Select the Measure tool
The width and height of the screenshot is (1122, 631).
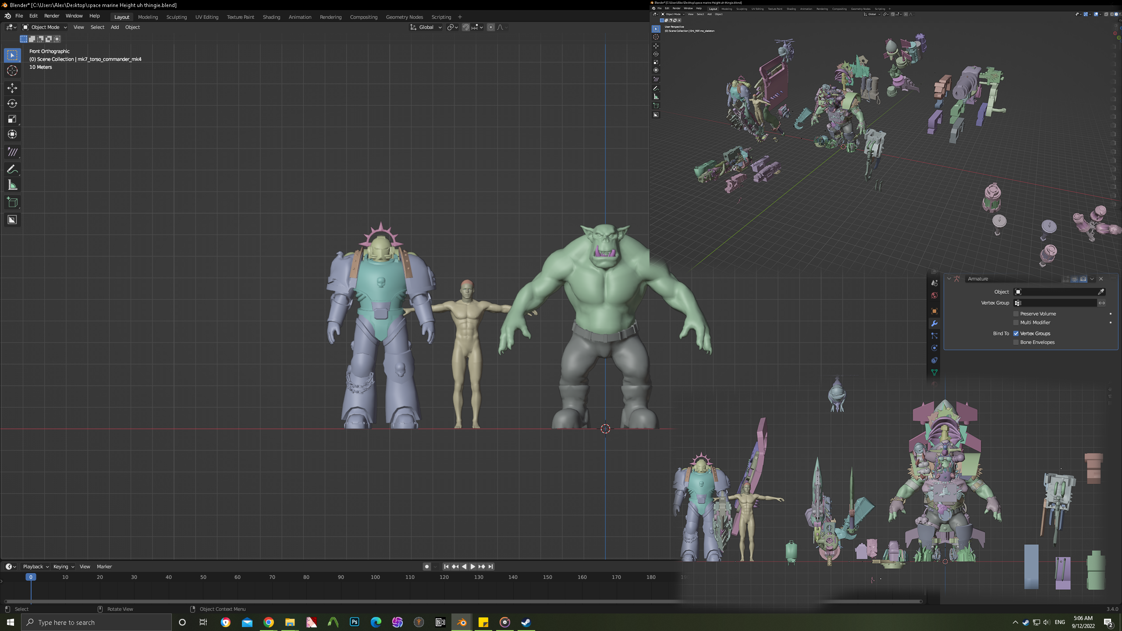[12, 184]
